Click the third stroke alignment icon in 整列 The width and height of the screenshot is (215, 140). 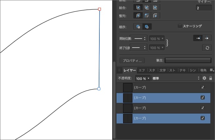(155, 15)
